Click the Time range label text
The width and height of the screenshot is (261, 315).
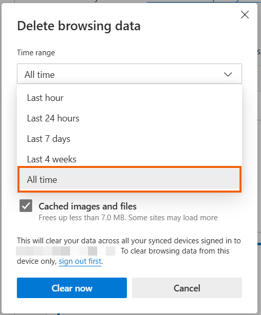(36, 53)
